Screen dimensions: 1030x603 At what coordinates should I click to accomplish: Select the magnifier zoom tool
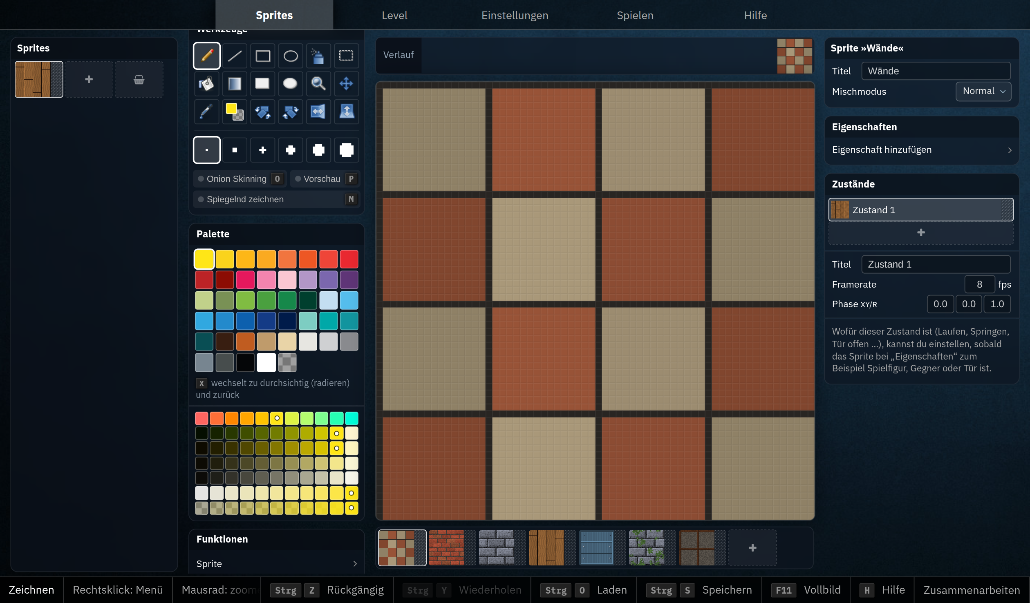pyautogui.click(x=318, y=84)
